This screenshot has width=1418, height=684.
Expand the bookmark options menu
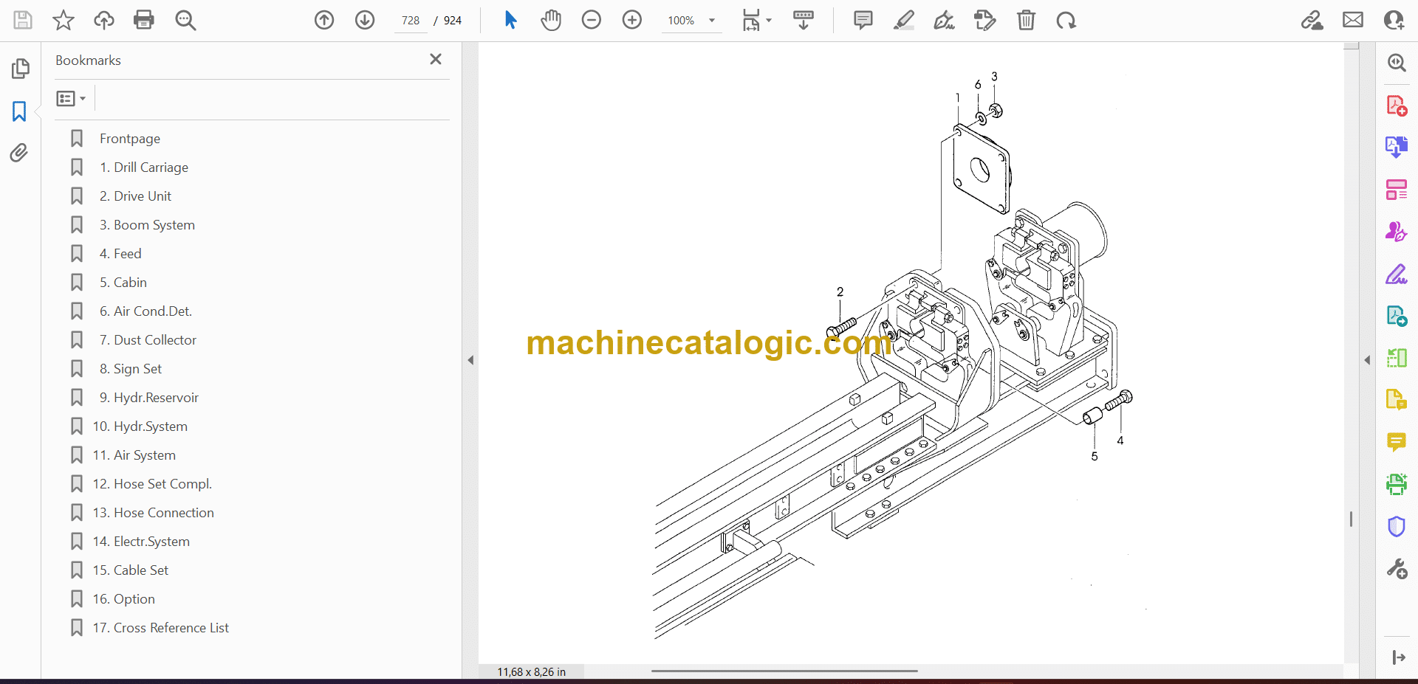pyautogui.click(x=72, y=99)
